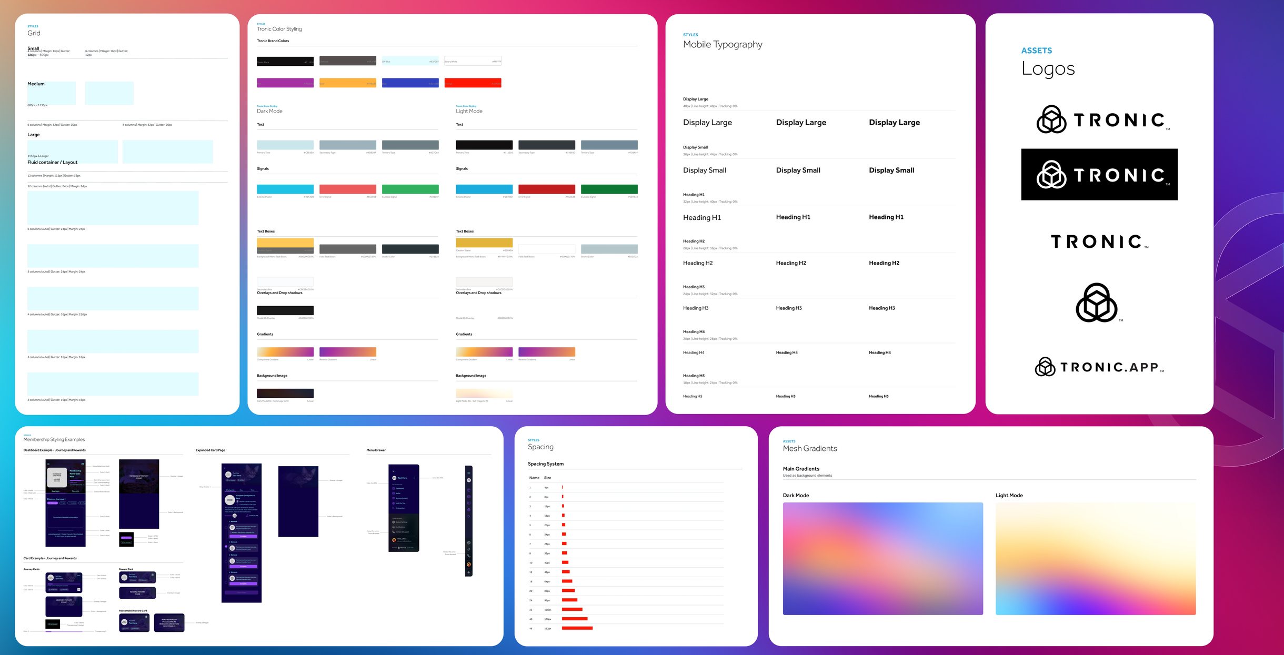The image size is (1284, 655).
Task: Click the 'Membership Styling Examples' title
Action: click(x=54, y=439)
